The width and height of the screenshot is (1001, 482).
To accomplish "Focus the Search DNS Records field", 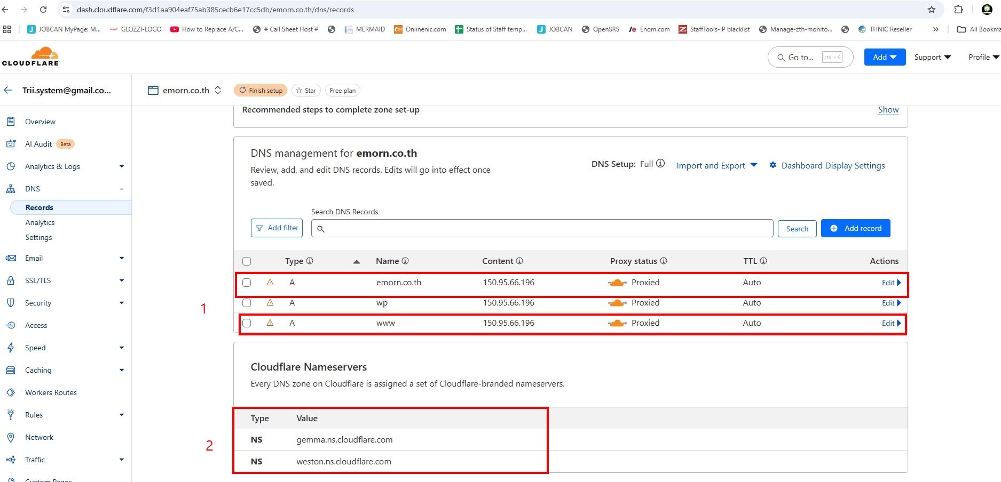I will point(542,228).
